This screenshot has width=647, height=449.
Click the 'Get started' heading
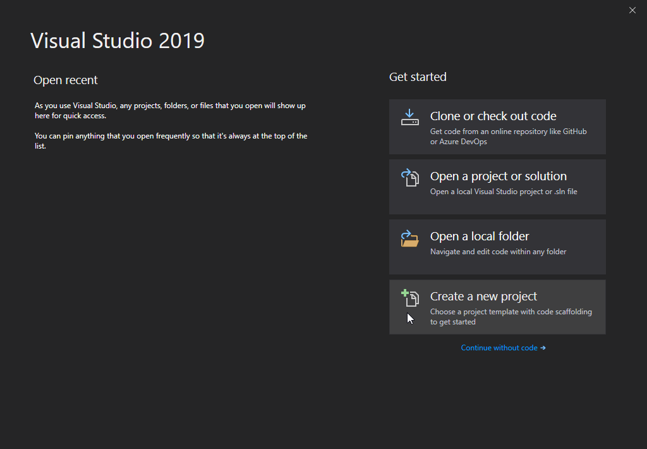point(418,77)
